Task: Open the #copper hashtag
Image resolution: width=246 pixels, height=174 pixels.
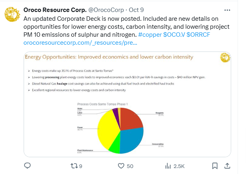Action: click(x=150, y=35)
